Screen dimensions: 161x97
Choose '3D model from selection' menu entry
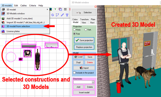25,26
